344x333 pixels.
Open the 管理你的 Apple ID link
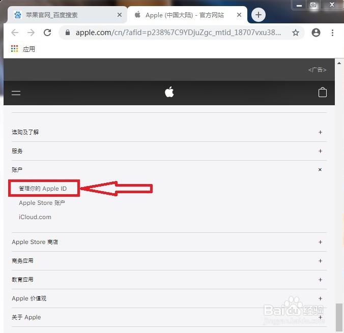pyautogui.click(x=43, y=189)
